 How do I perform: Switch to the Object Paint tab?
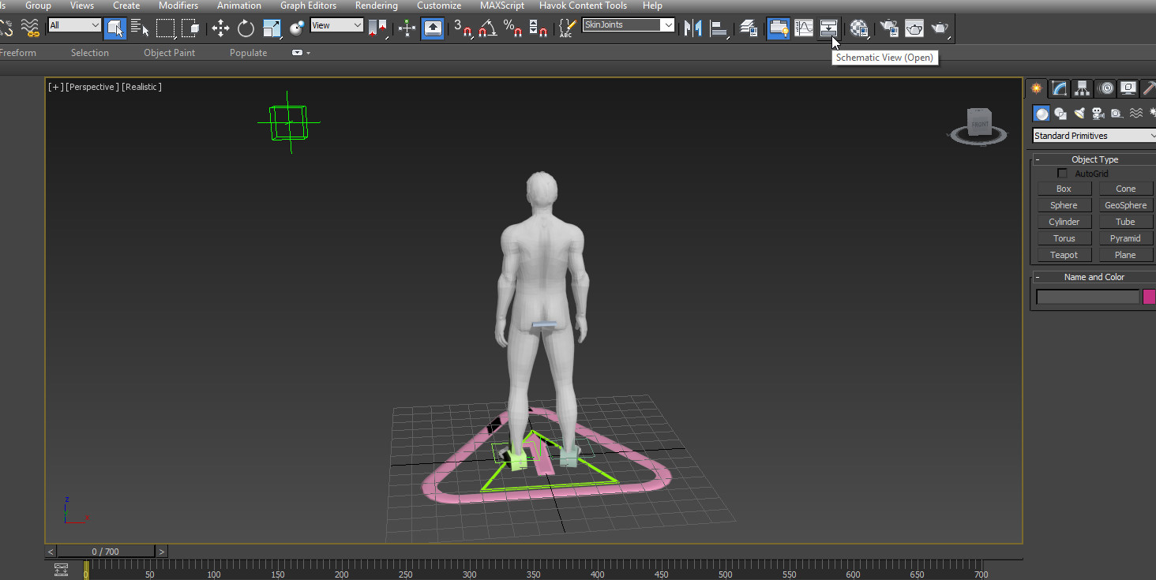coord(169,53)
